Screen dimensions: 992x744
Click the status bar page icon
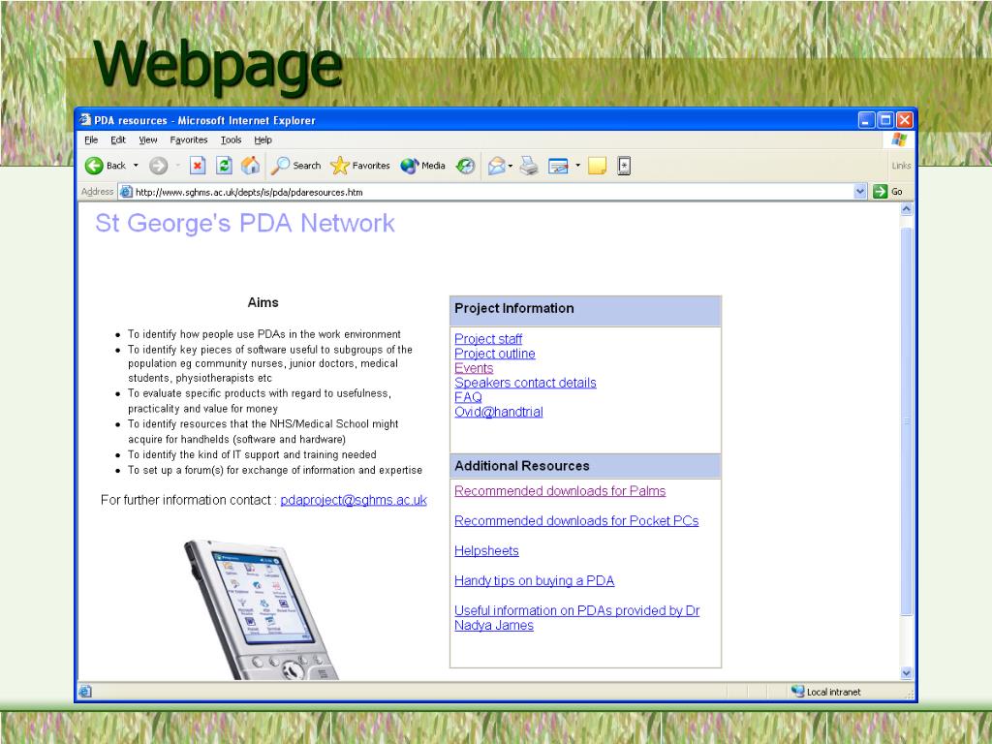pyautogui.click(x=85, y=692)
